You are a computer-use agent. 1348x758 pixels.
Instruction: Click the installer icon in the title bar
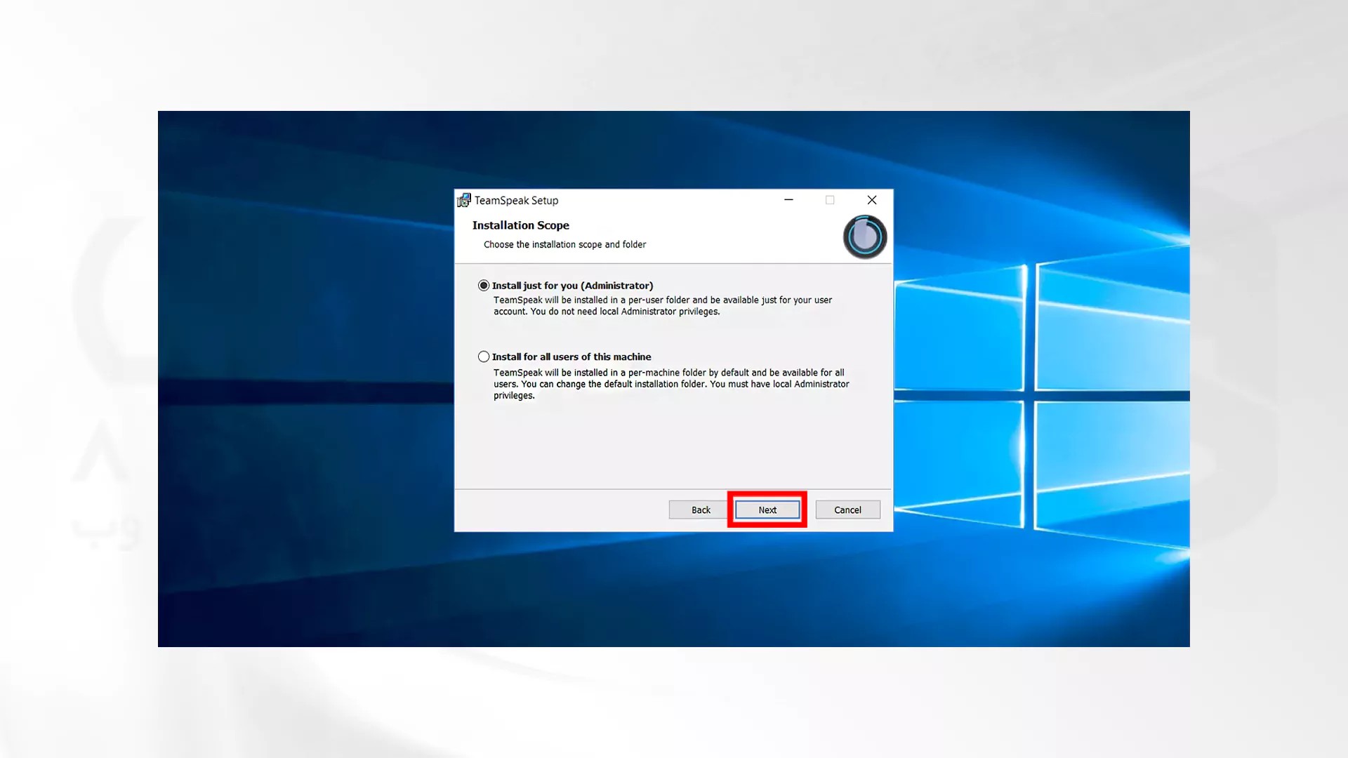464,201
